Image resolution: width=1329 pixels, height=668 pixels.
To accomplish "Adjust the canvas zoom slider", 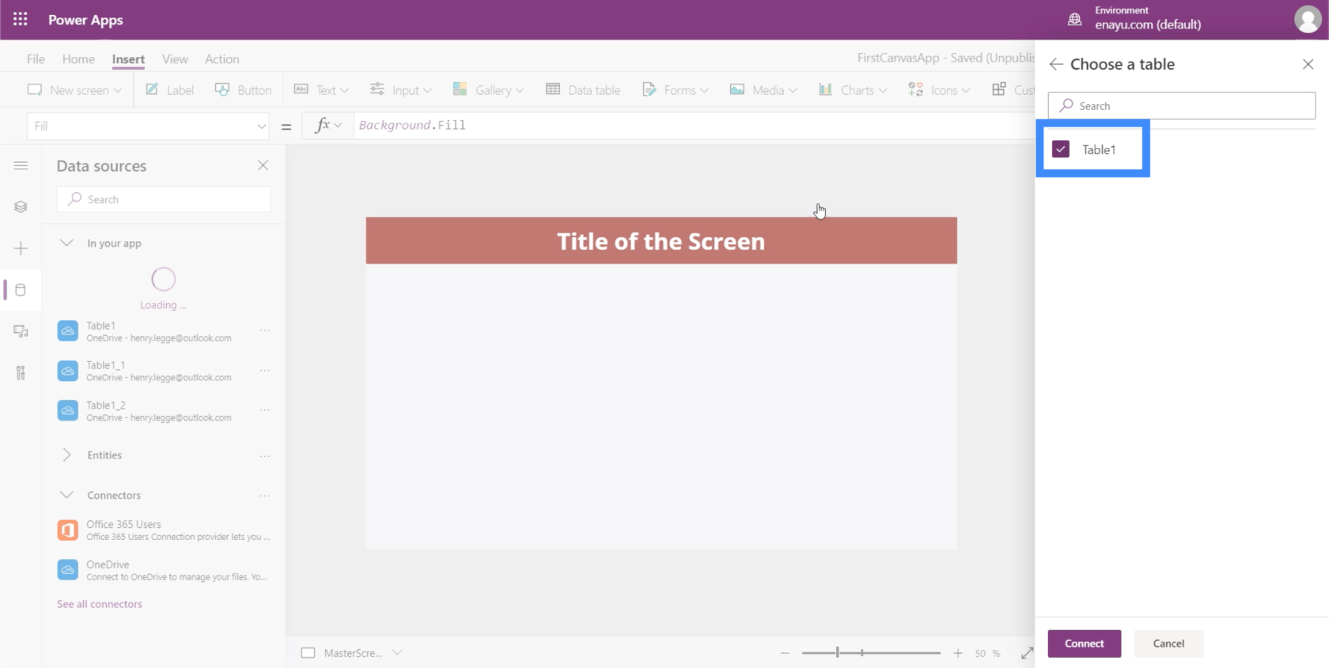I will pyautogui.click(x=871, y=653).
